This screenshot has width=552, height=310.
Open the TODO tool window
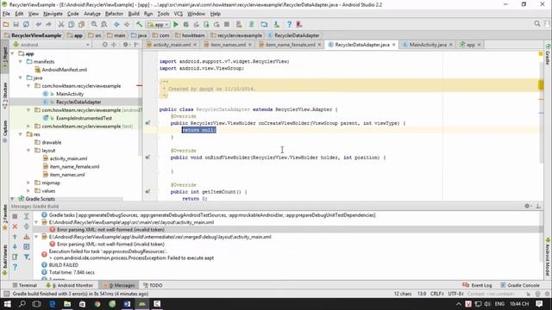coord(153,285)
